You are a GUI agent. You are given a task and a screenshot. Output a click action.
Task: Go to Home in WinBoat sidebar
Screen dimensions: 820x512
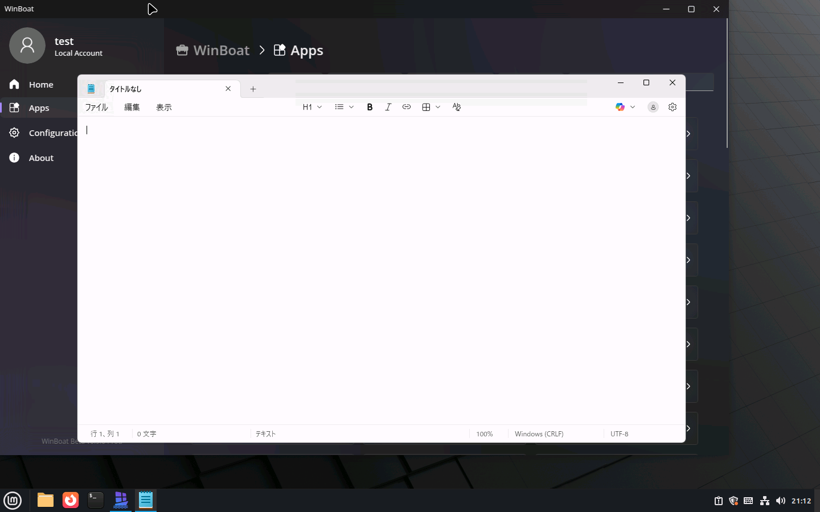(40, 84)
